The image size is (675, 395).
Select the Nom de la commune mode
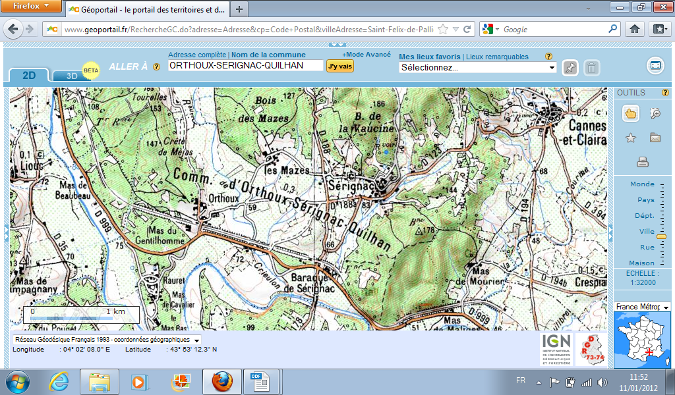coord(269,55)
